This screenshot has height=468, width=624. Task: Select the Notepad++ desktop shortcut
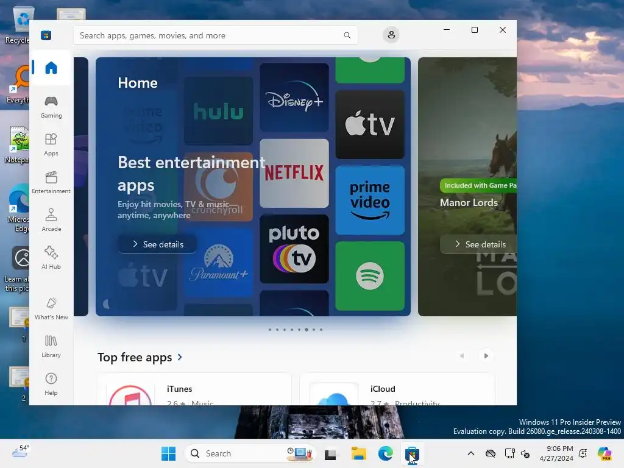pos(16,145)
